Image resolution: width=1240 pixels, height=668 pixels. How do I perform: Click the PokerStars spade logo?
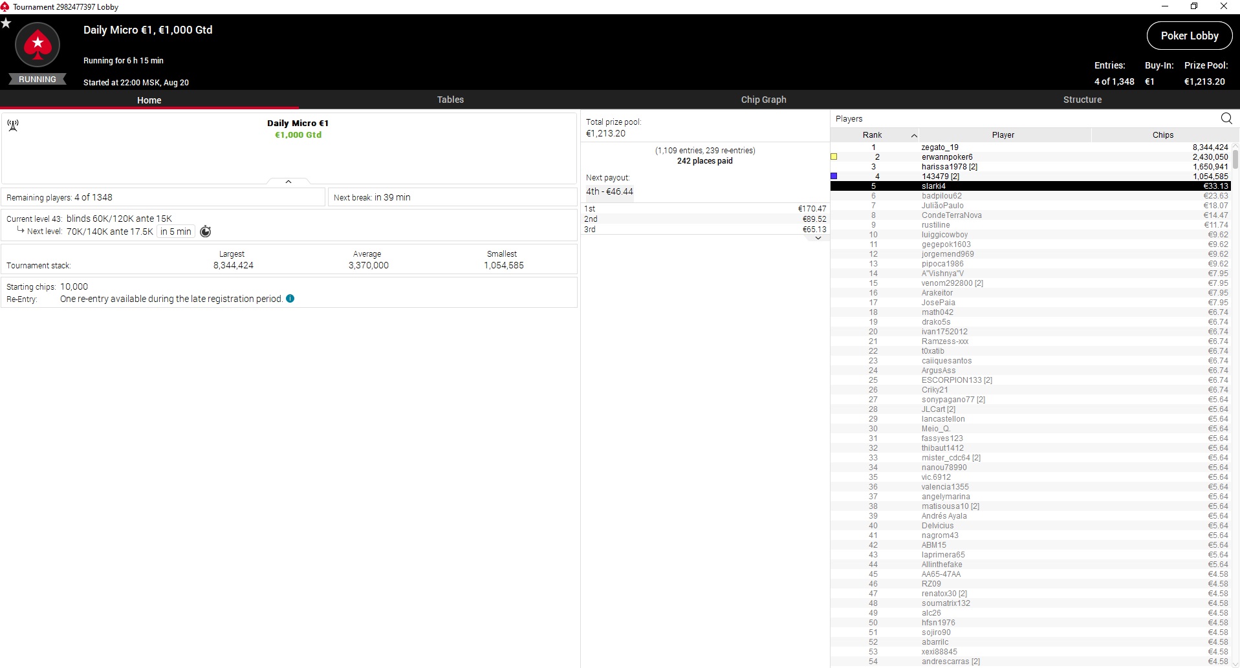(38, 45)
